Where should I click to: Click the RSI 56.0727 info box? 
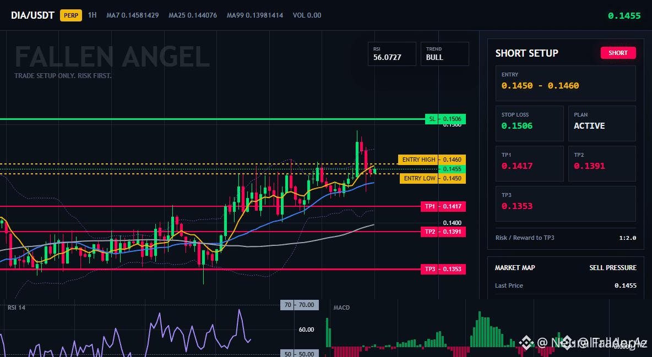[392, 54]
